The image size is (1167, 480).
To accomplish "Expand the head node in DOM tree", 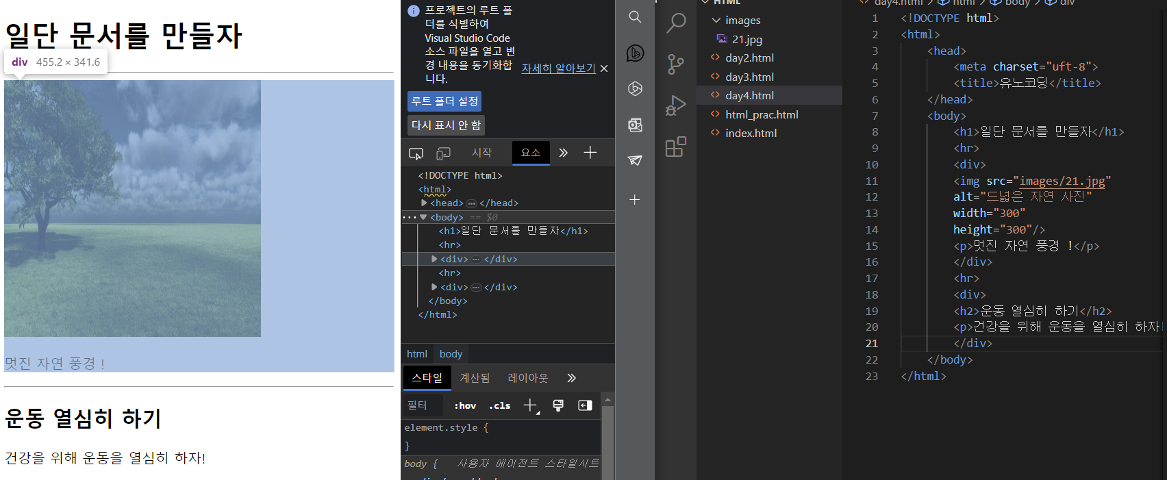I will (424, 203).
